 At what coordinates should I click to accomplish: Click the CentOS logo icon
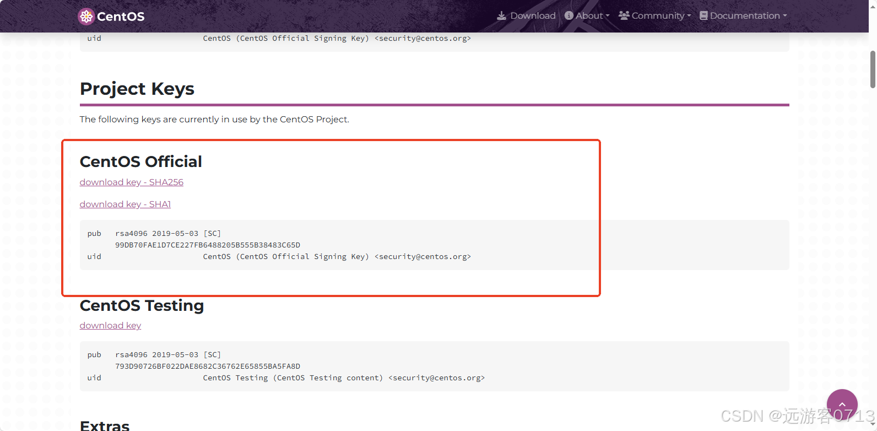tap(86, 17)
